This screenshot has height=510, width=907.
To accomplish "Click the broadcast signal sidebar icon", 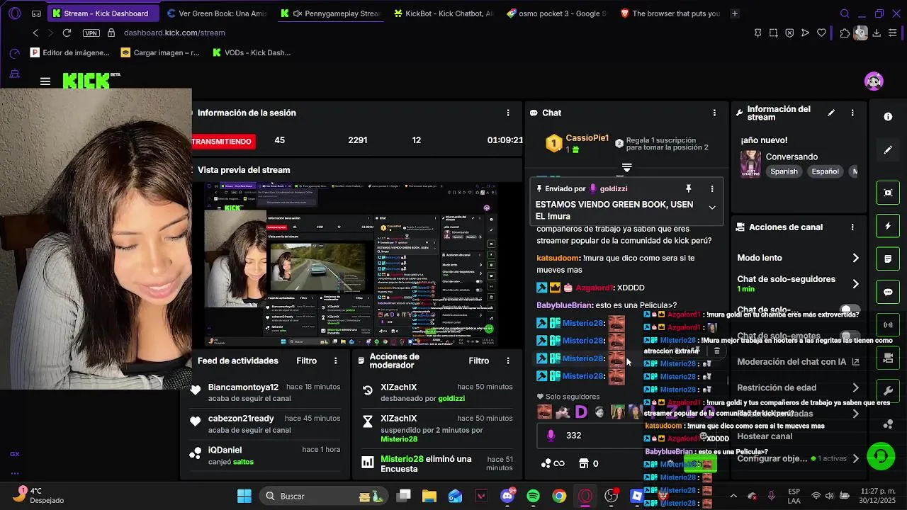I will [888, 325].
